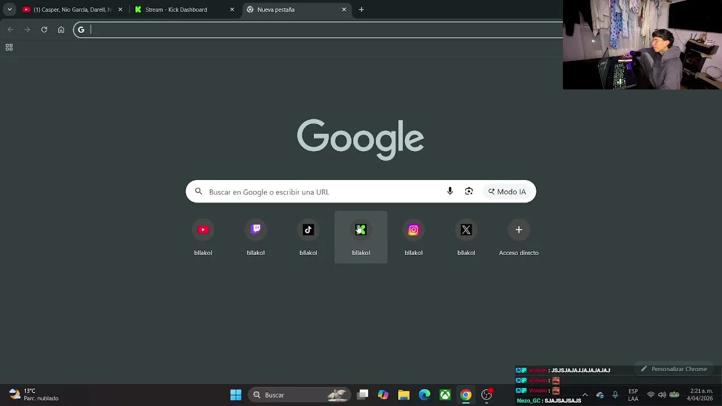
Task: Open the X (Twitter) shortcut tile
Action: (x=466, y=237)
